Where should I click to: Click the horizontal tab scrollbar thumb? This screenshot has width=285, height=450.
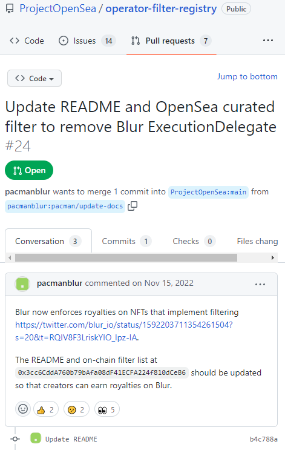point(126,258)
